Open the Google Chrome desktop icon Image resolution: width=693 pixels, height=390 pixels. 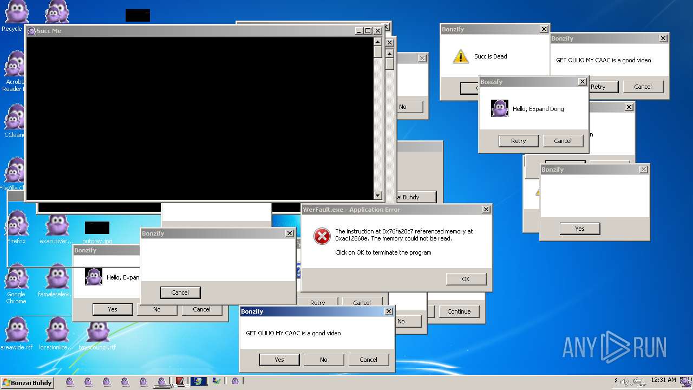pyautogui.click(x=16, y=283)
